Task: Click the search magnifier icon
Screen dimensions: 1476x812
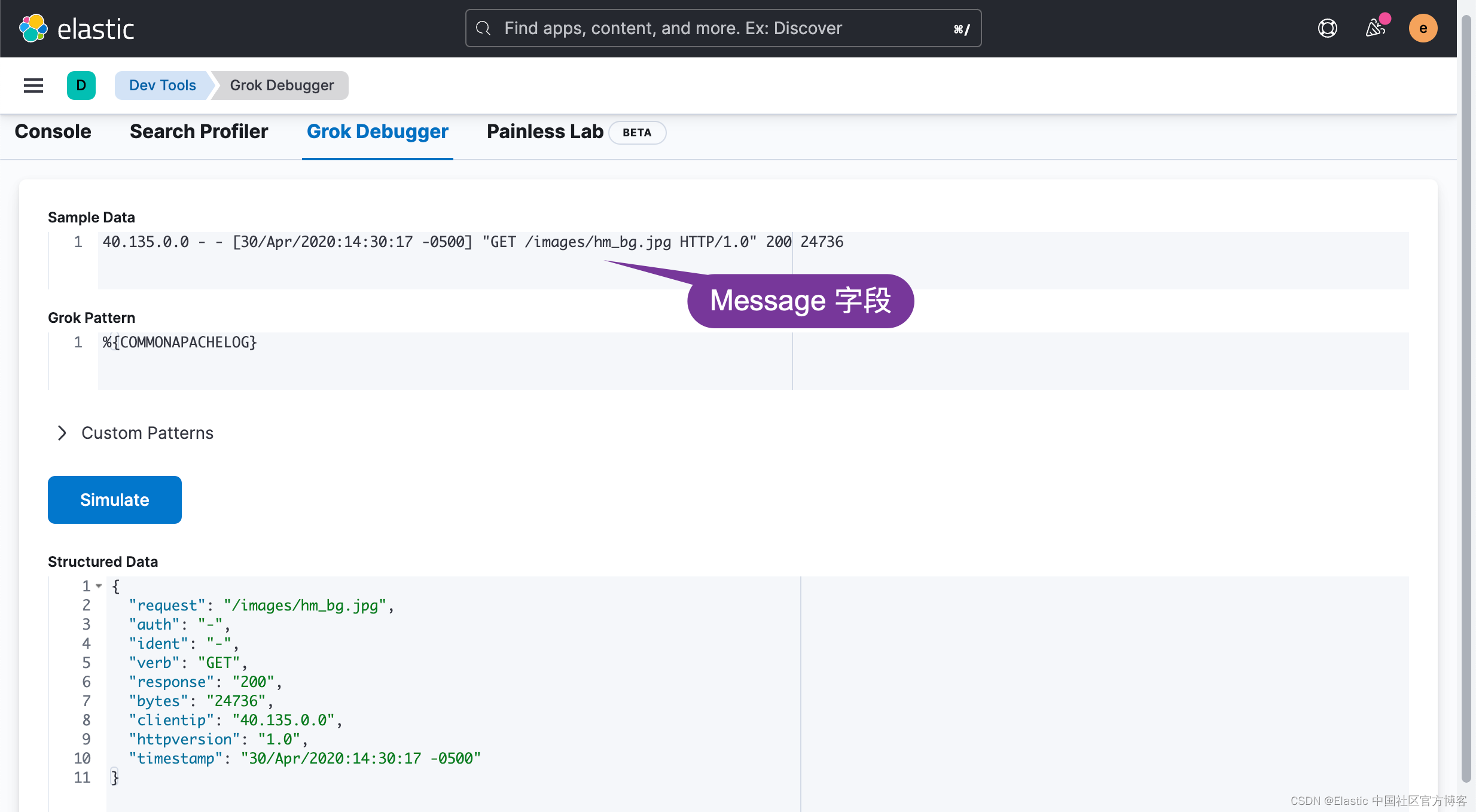Action: 483,28
